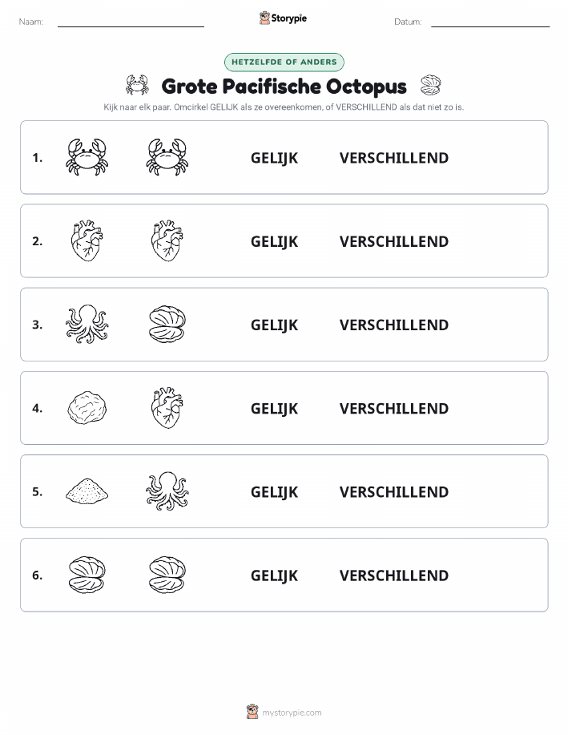Select GELIJK in row 2
The height and width of the screenshot is (735, 568).
[x=274, y=241]
